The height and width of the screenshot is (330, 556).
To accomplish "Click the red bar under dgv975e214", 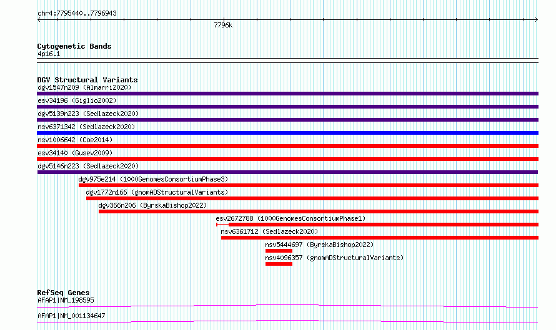I will (x=309, y=185).
